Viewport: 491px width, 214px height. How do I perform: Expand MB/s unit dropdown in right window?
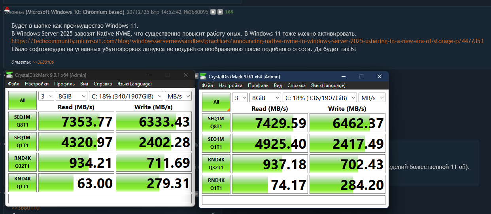372,98
